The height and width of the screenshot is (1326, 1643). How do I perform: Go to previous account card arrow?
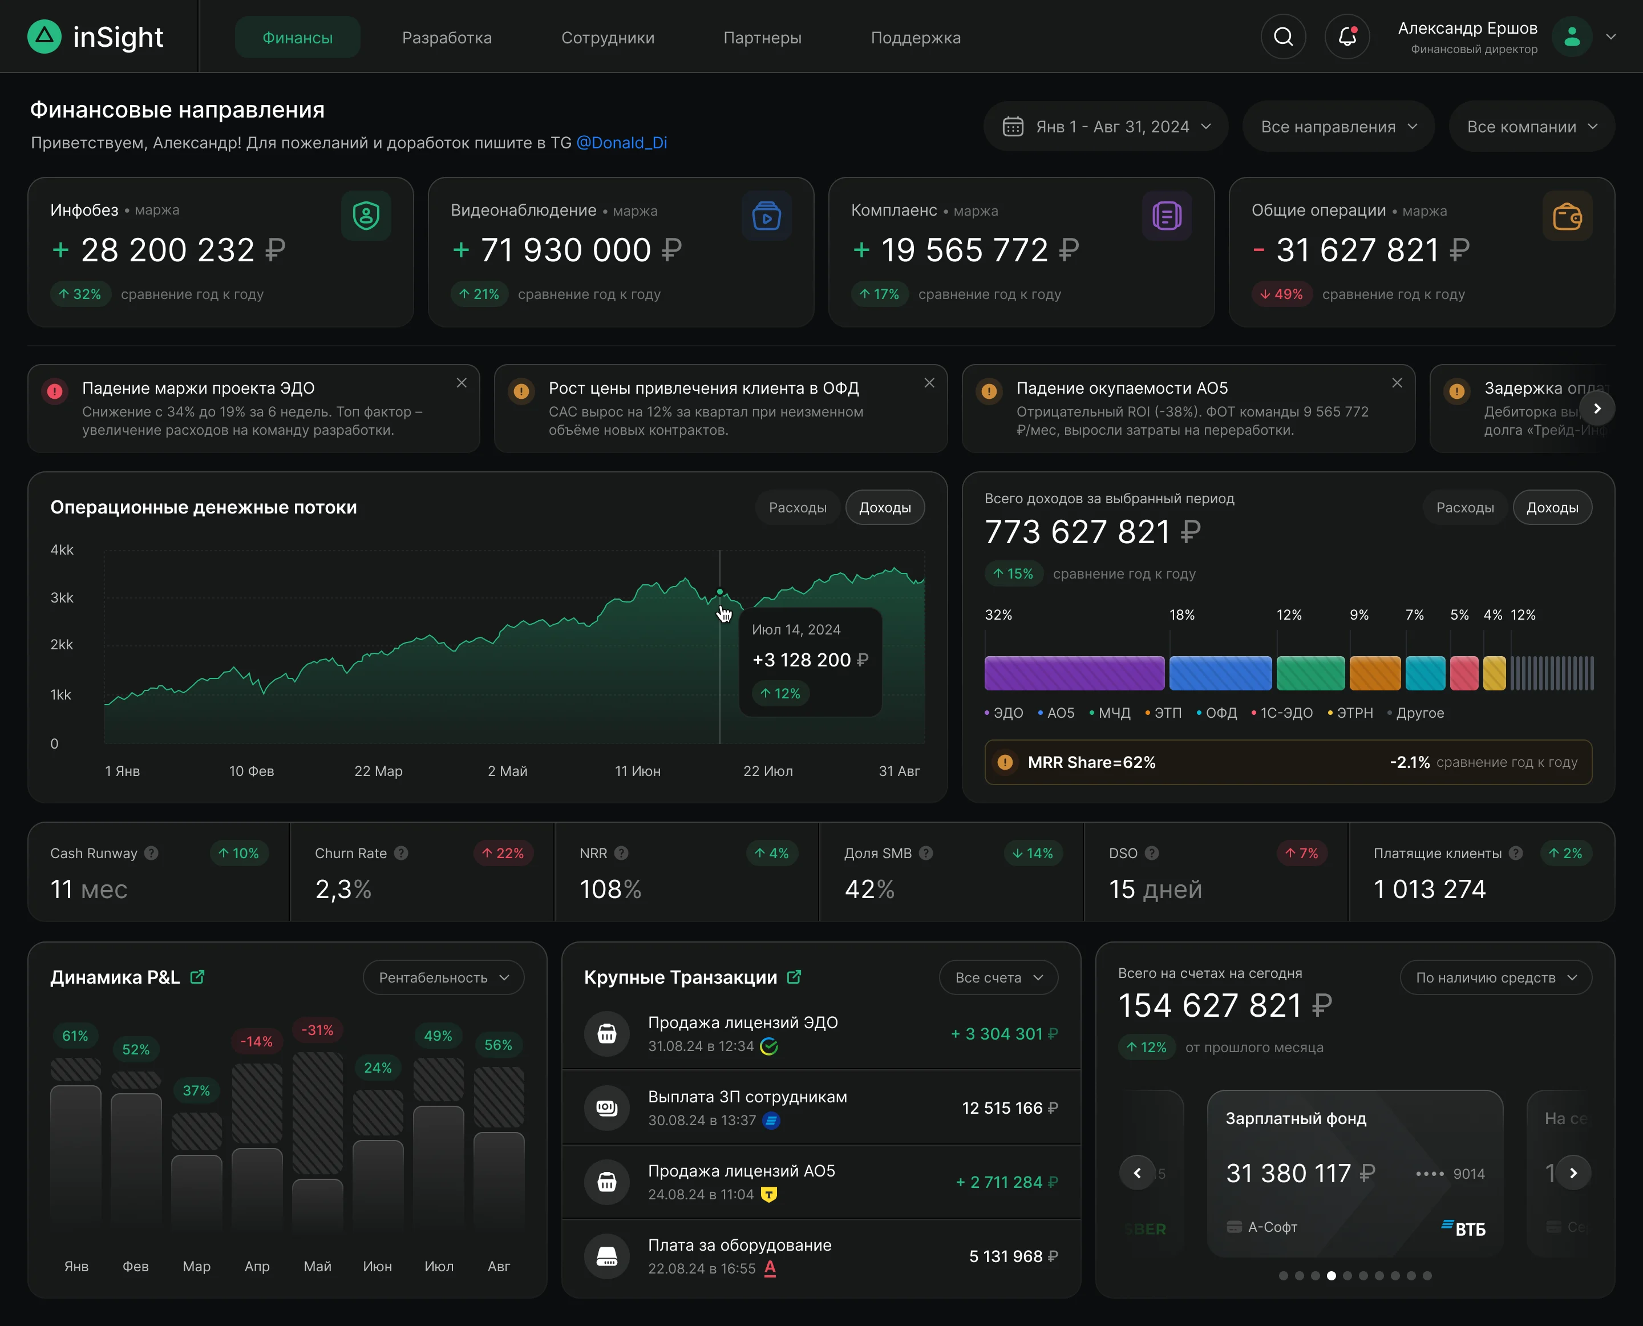coord(1138,1173)
